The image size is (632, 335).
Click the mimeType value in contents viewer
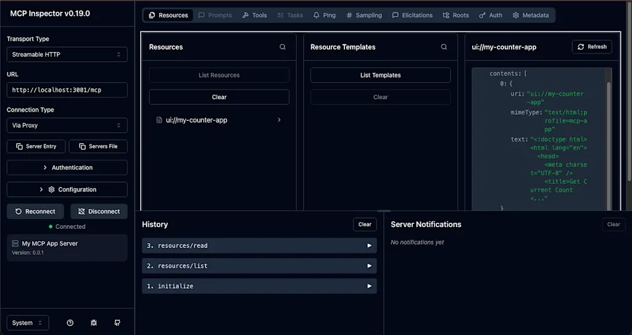tap(565, 121)
